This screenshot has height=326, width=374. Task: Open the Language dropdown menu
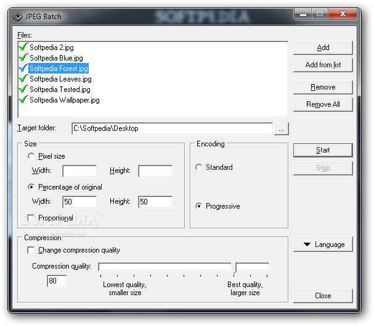click(x=323, y=244)
